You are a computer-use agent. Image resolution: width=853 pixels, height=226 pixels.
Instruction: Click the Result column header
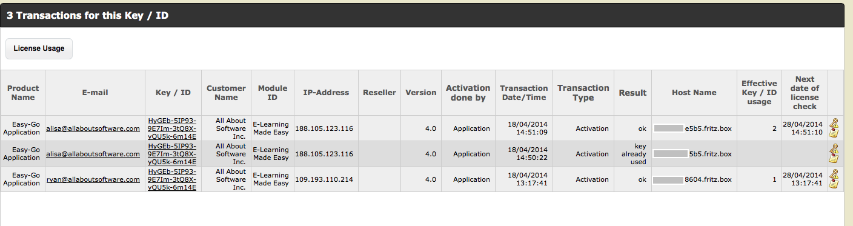click(632, 93)
